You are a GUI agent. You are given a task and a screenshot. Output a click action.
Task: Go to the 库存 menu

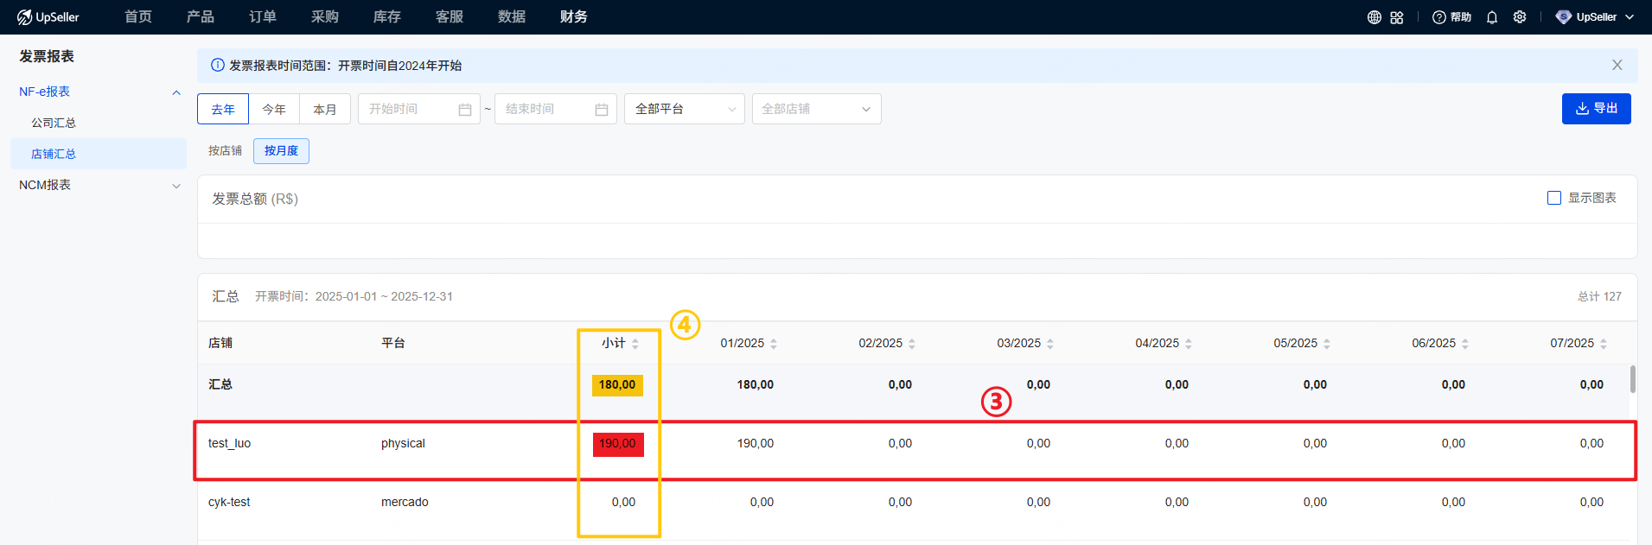[386, 17]
